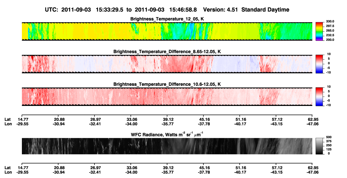
Task: Click longitude '-47.06' under the WFC Radiance panel
Action: [x=313, y=172]
